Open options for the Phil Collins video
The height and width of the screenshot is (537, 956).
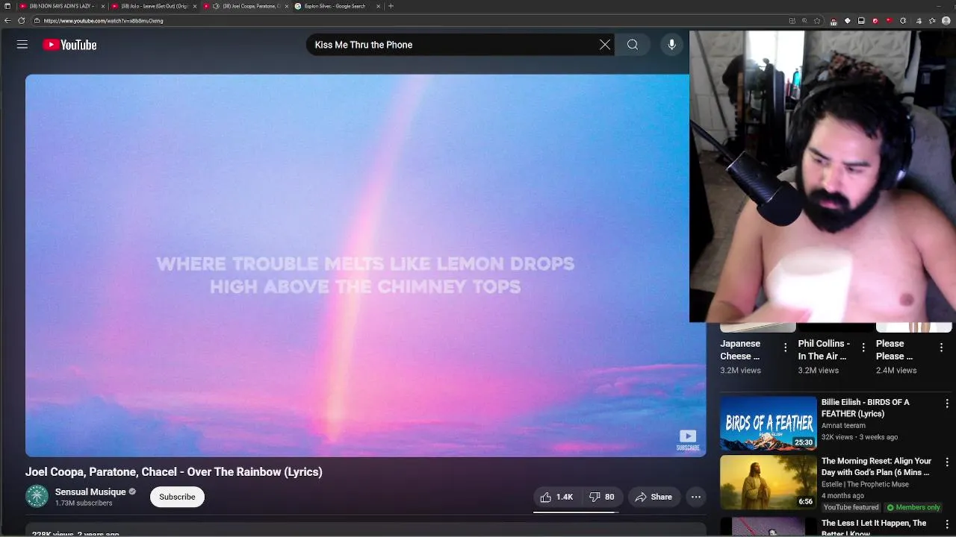863,348
